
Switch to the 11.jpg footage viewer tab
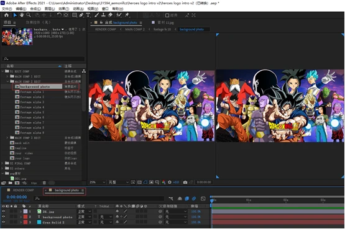coord(165,22)
